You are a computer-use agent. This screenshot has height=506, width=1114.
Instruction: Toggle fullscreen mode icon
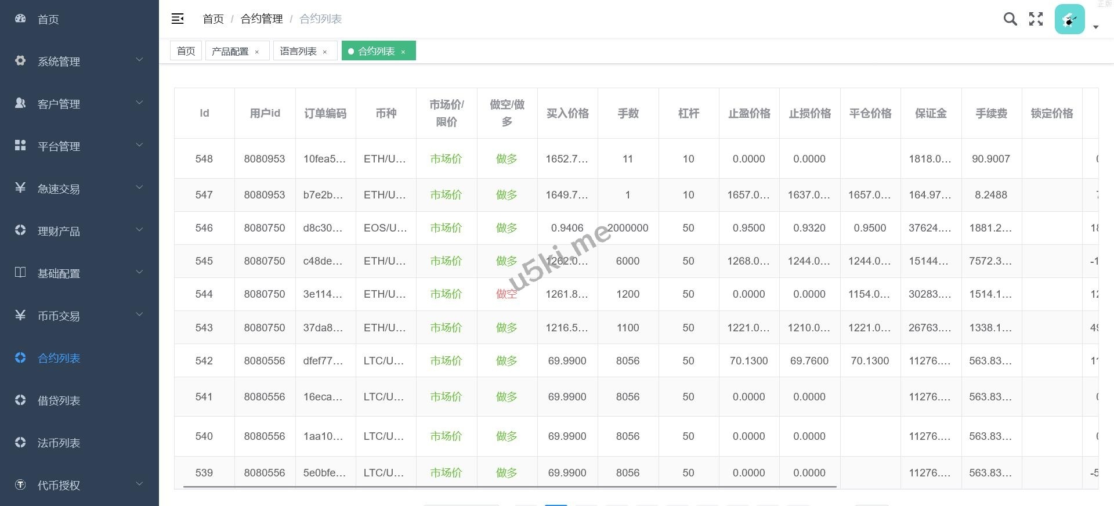1036,19
